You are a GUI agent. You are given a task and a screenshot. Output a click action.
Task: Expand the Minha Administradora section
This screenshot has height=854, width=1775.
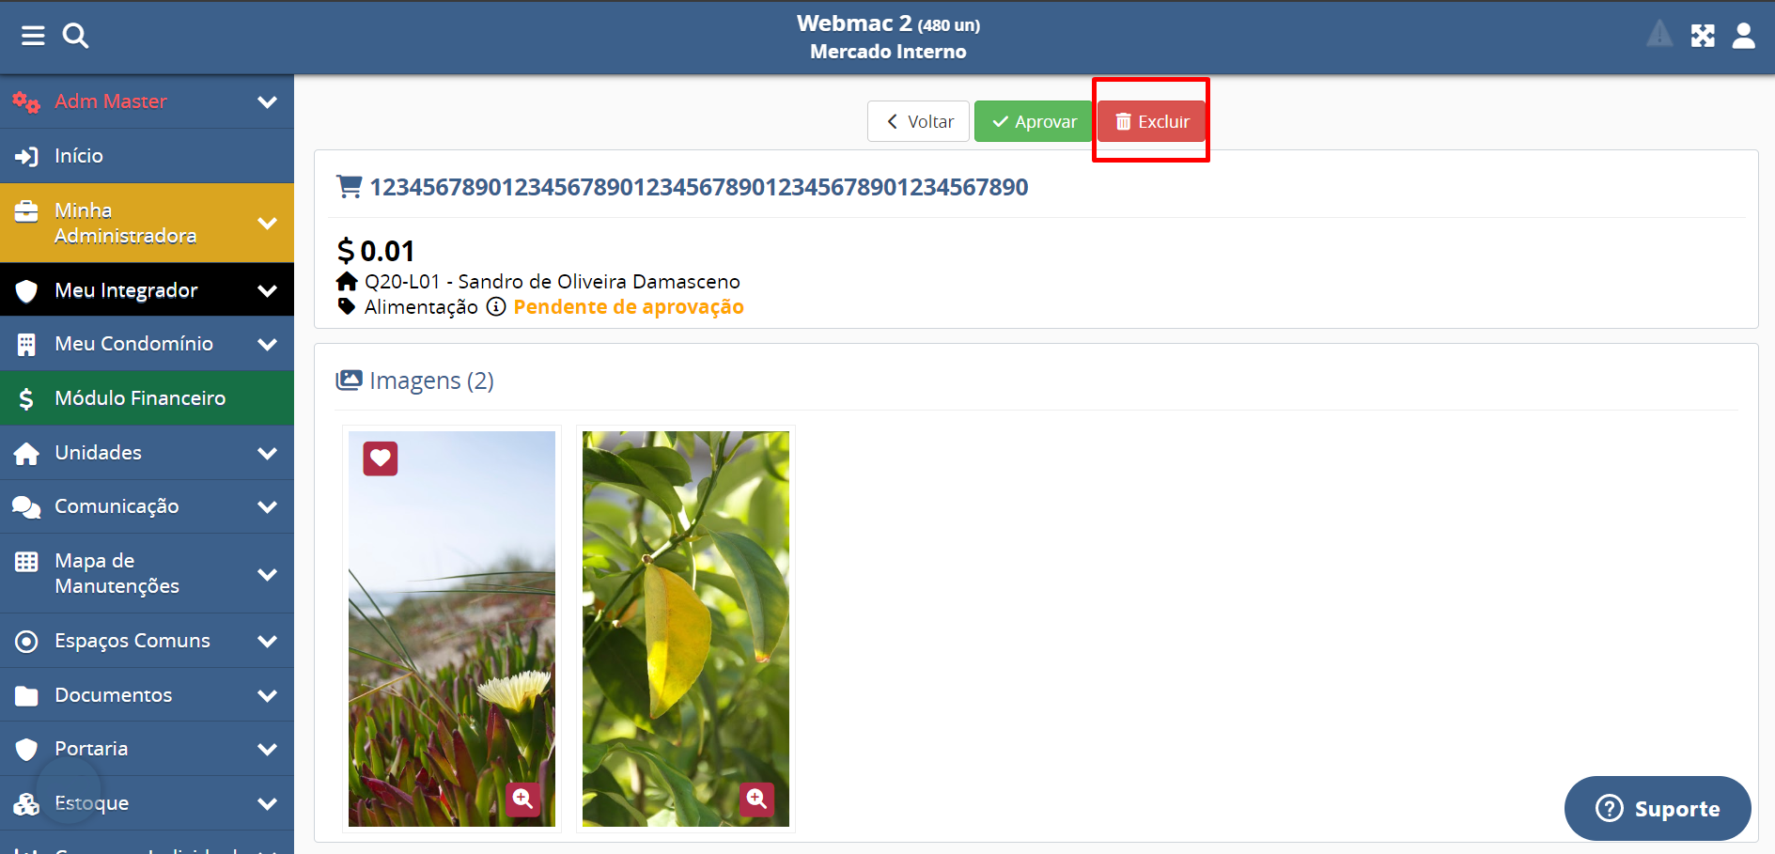coord(147,223)
